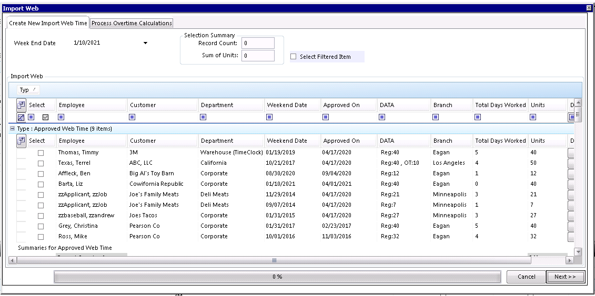The image size is (595, 296).
Task: Select the zzbaseball, zzandrew row checkbox
Action: point(41,216)
